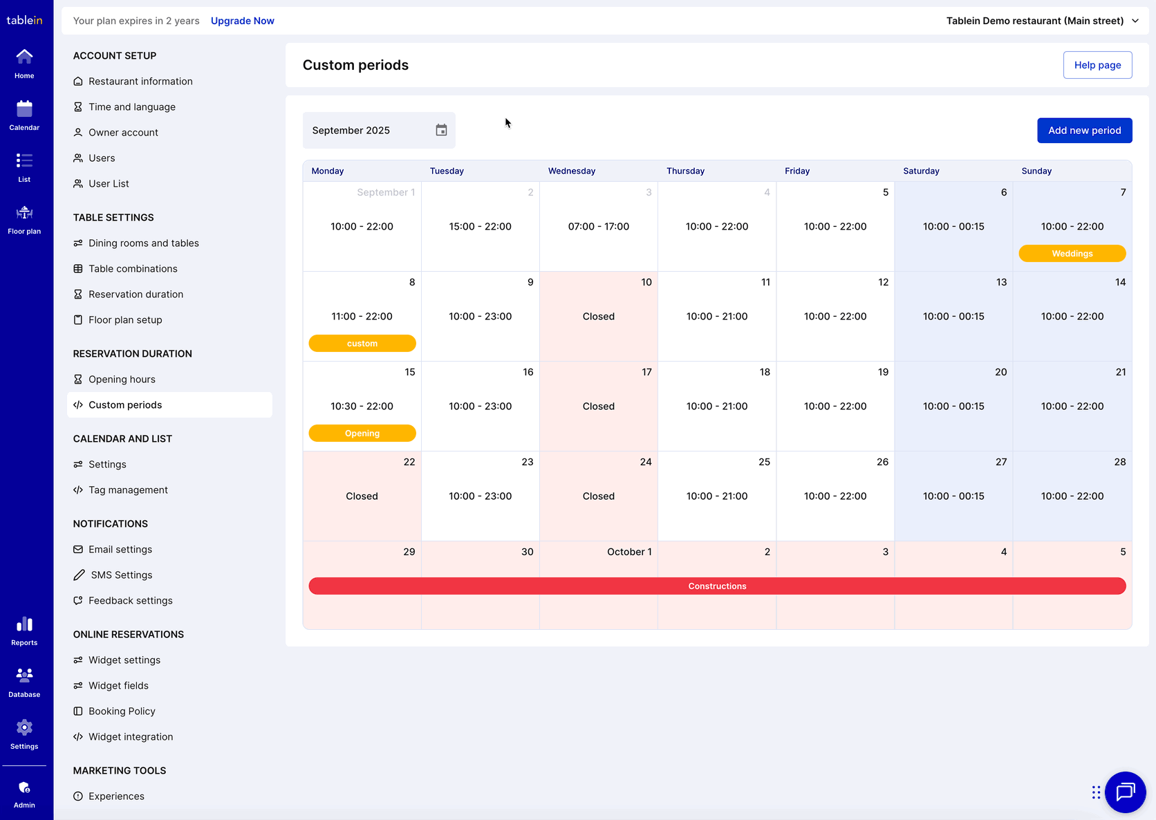Viewport: 1156px width, 820px height.
Task: Open the chat support bubble
Action: pyautogui.click(x=1125, y=792)
